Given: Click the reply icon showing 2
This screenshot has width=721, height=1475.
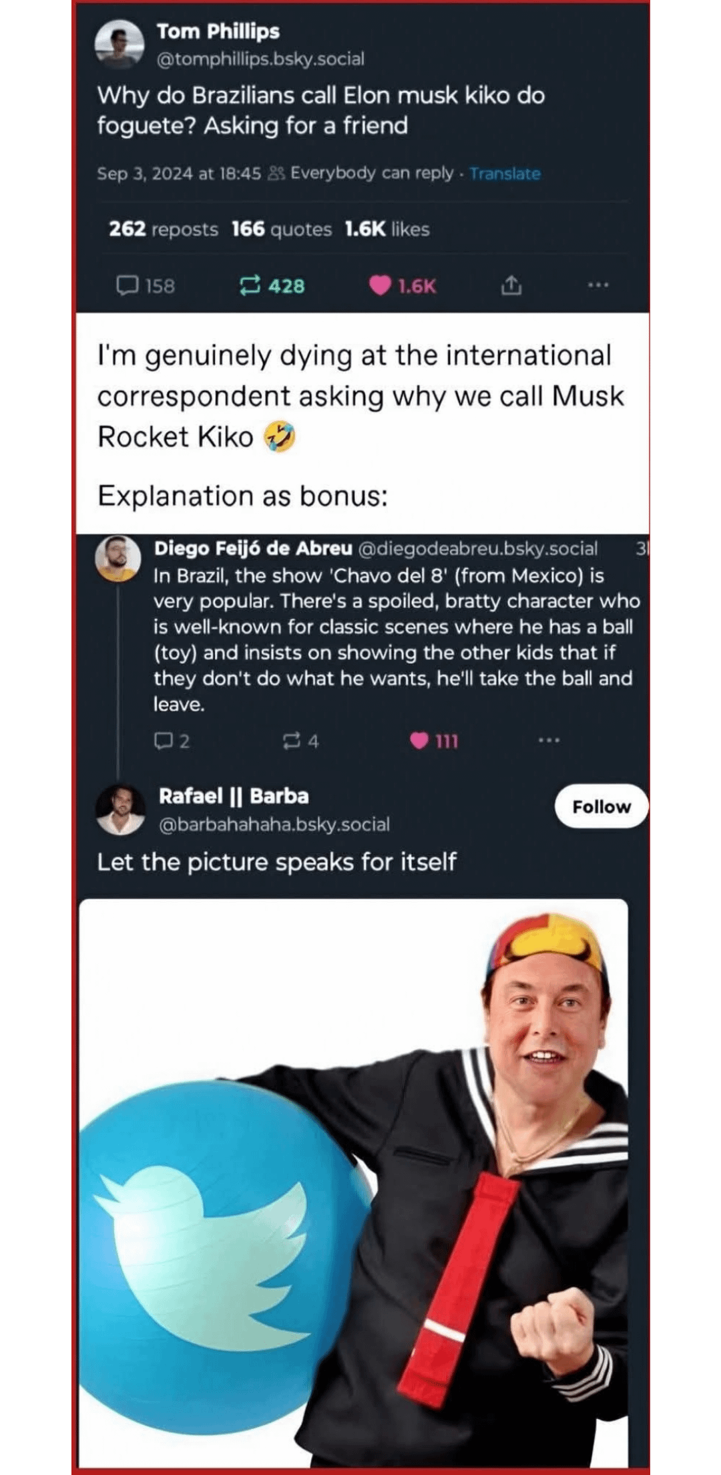Looking at the screenshot, I should click(162, 741).
